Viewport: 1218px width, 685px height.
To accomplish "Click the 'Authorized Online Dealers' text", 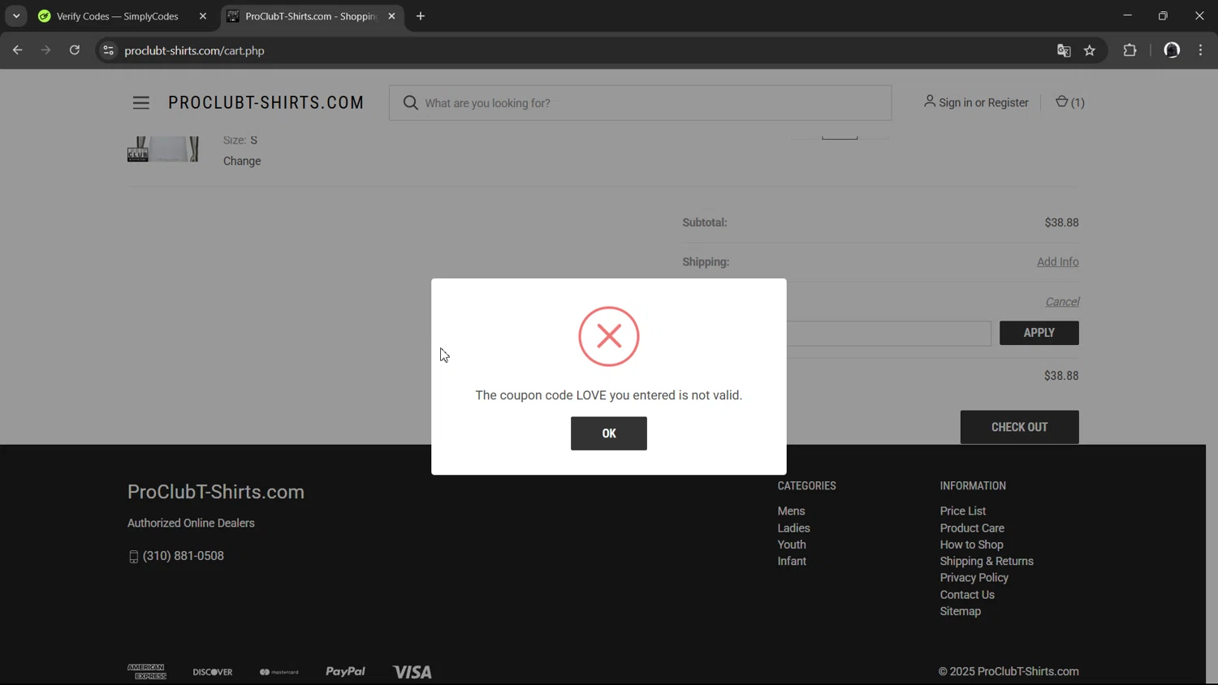I will (191, 523).
